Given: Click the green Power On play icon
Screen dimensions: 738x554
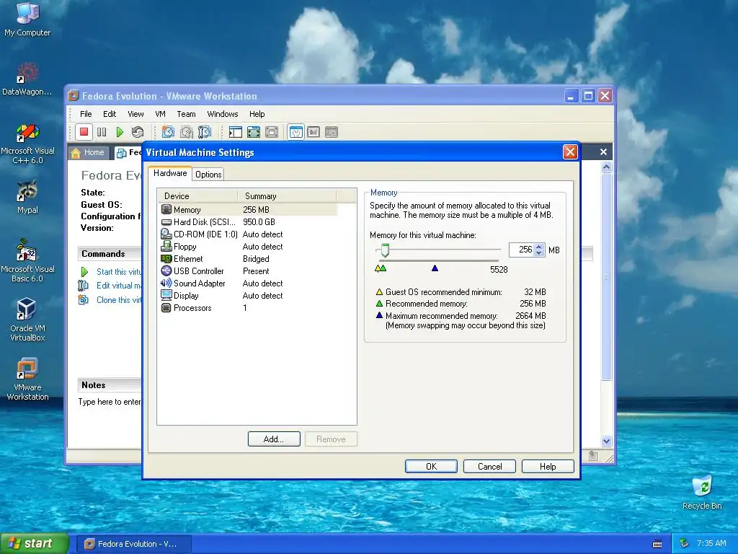Looking at the screenshot, I should click(120, 132).
